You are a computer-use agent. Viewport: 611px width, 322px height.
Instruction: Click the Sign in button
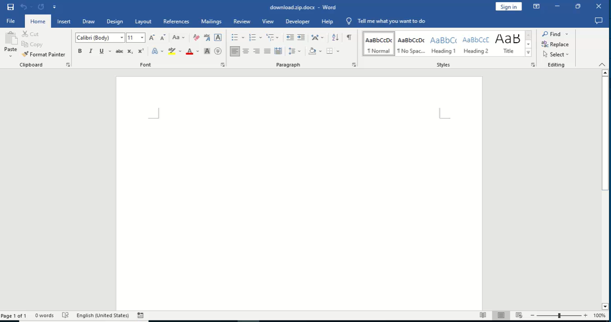[508, 7]
